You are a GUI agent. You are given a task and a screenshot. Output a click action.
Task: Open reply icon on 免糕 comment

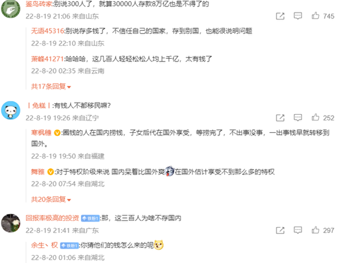click(298, 118)
